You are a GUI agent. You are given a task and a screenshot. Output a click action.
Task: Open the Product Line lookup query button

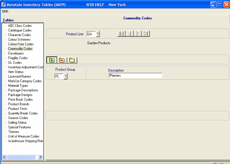[98, 34]
